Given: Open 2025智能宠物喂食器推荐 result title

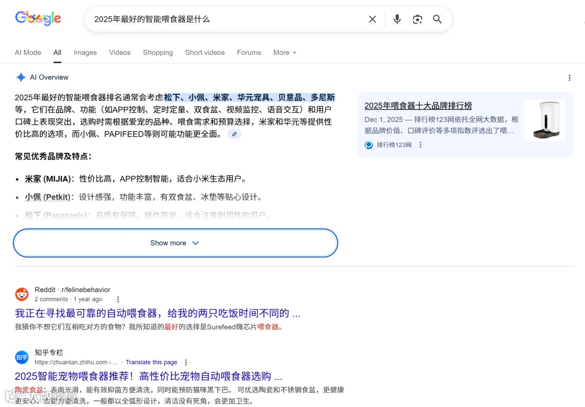Looking at the screenshot, I should tap(148, 376).
